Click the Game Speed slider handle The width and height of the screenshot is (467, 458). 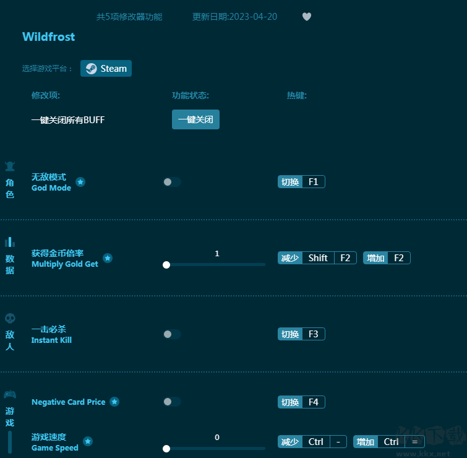coord(166,449)
